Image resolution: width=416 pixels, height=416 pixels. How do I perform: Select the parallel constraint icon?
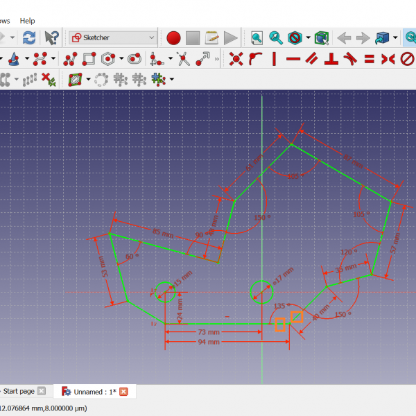click(312, 59)
